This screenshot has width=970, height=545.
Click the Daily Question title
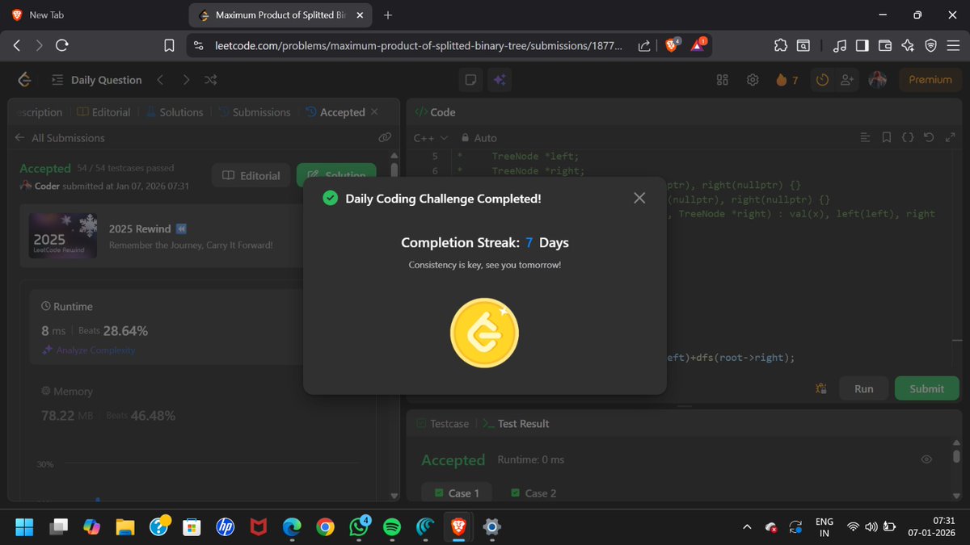pos(106,80)
